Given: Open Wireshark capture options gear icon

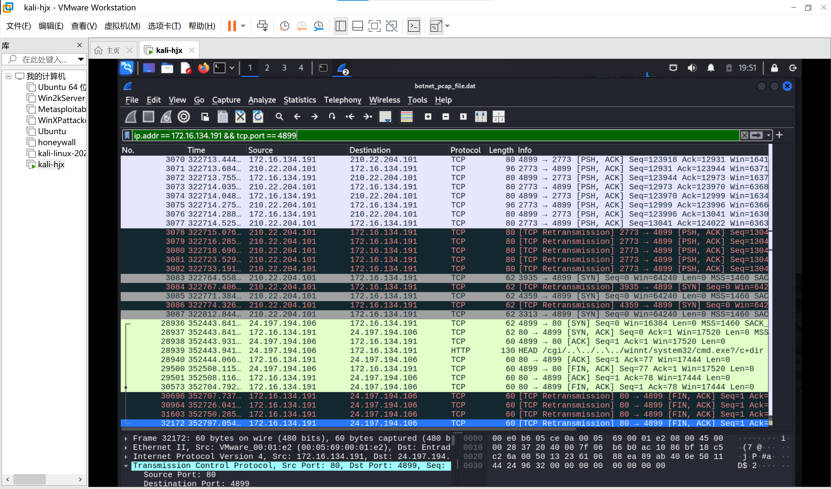Looking at the screenshot, I should coord(184,117).
